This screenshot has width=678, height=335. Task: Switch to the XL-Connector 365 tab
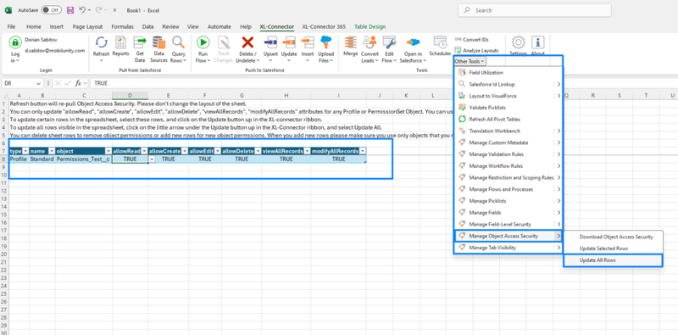(x=324, y=27)
